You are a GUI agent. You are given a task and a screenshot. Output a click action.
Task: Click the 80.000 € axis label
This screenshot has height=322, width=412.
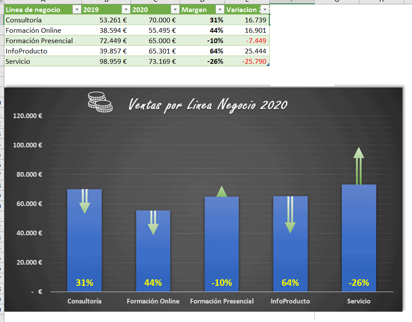29,175
